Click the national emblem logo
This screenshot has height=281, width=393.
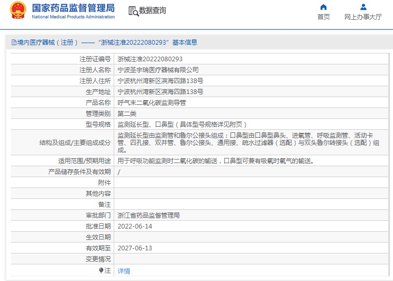(x=18, y=10)
